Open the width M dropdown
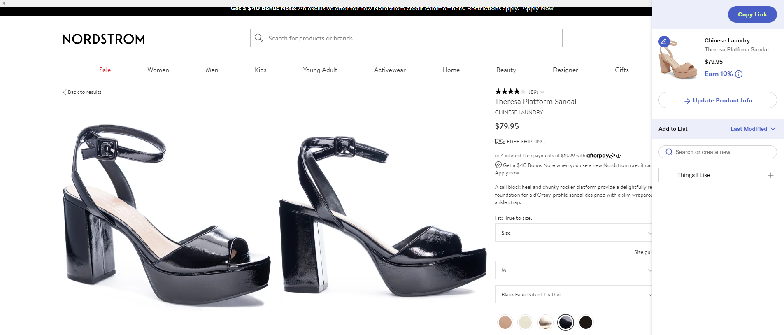Viewport: 784px width, 335px height. tap(573, 270)
